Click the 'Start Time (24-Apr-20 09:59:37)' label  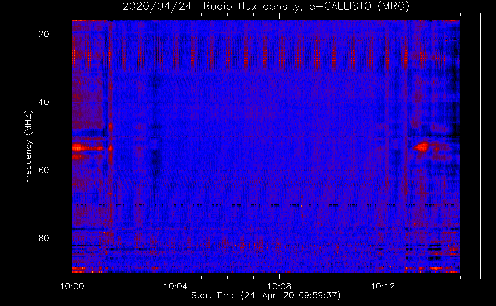266,296
